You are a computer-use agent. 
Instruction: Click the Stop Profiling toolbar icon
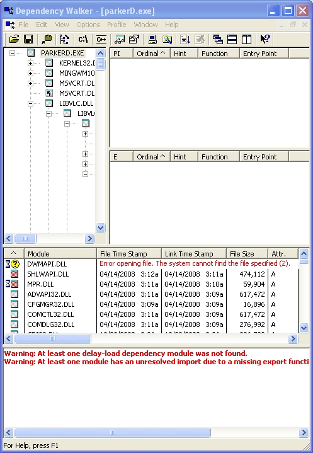click(200, 39)
